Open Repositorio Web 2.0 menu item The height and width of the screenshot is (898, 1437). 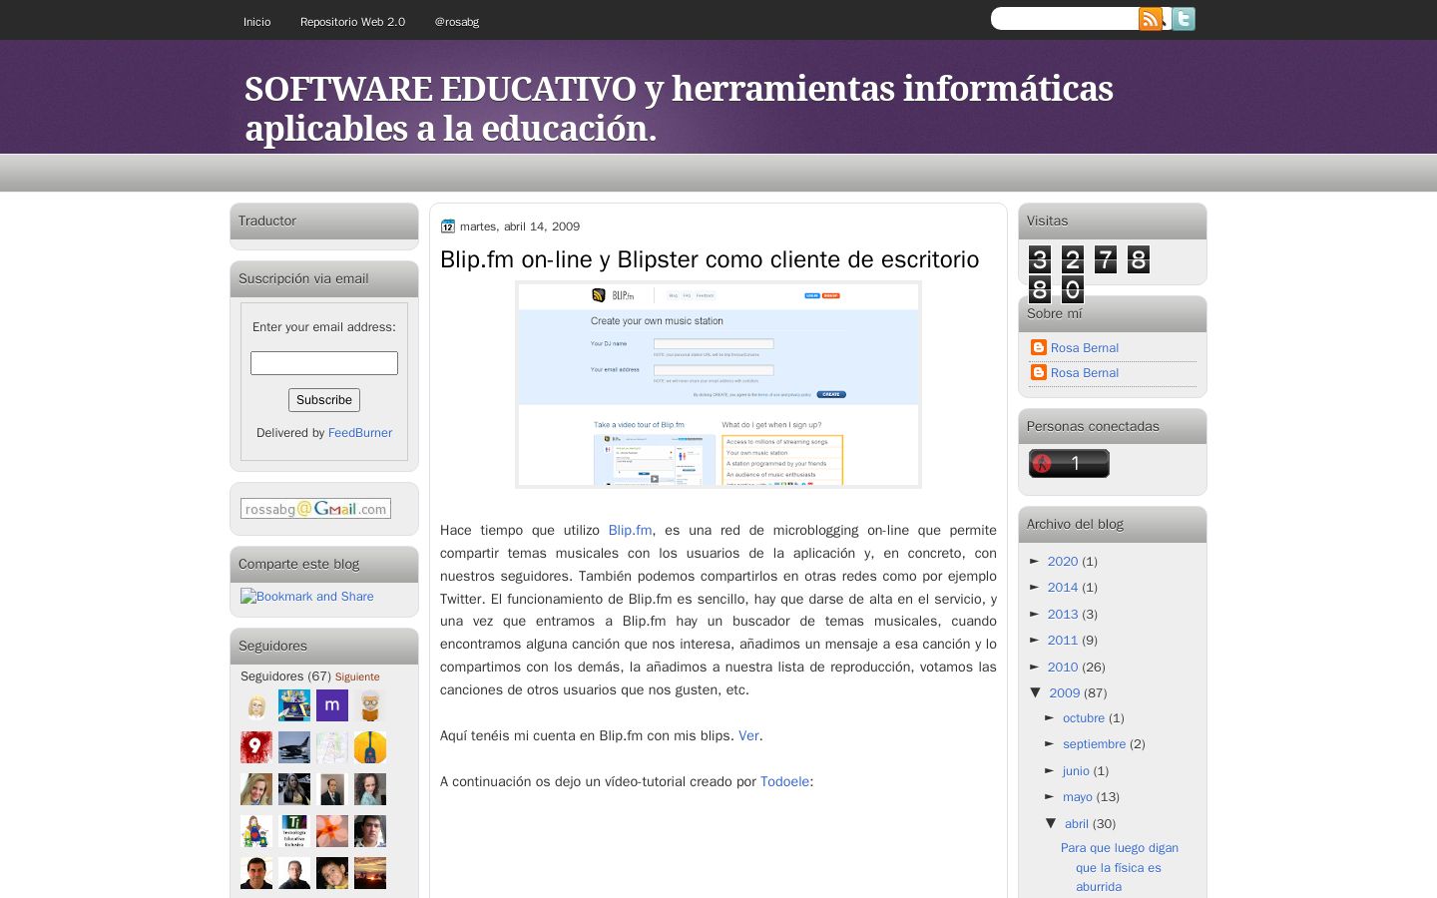click(x=352, y=22)
